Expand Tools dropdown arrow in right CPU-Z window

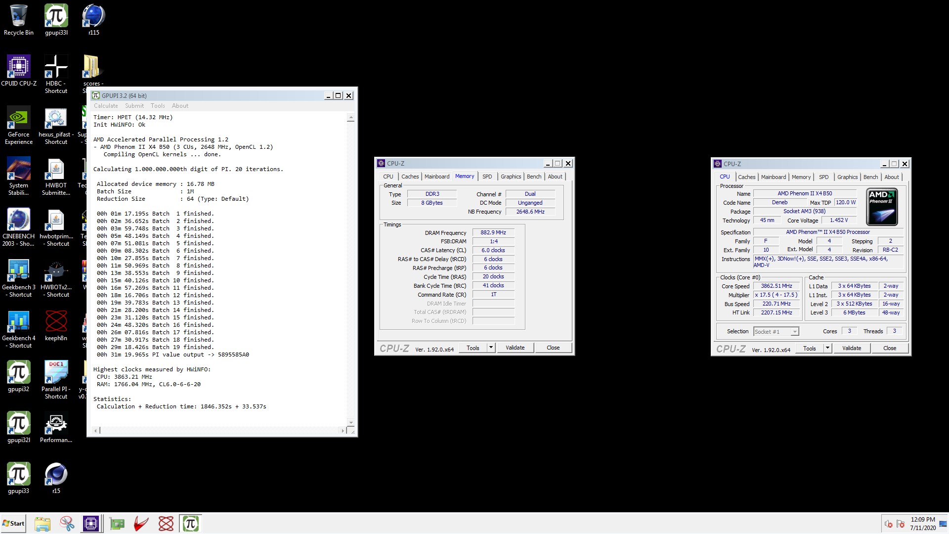pyautogui.click(x=827, y=348)
